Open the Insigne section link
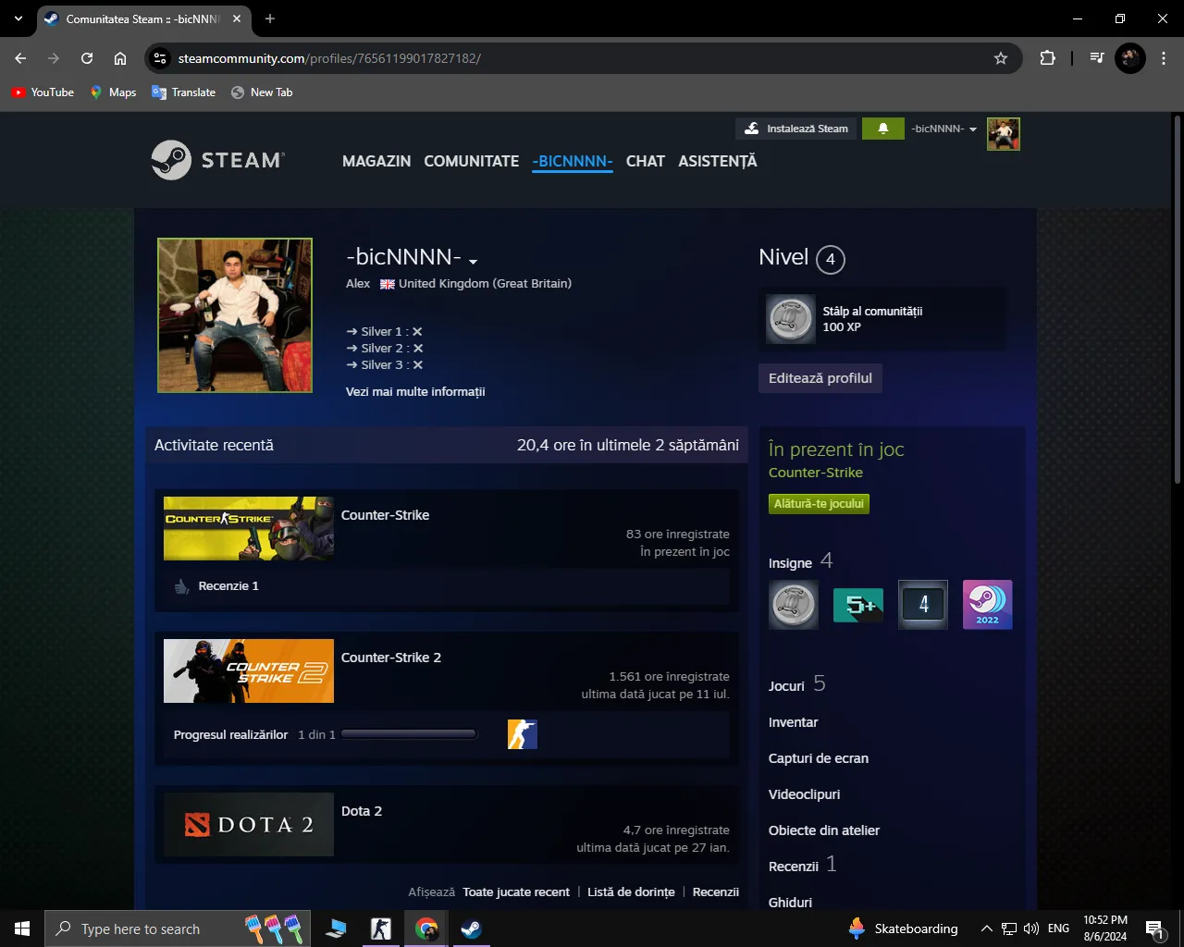This screenshot has height=947, width=1184. click(790, 563)
